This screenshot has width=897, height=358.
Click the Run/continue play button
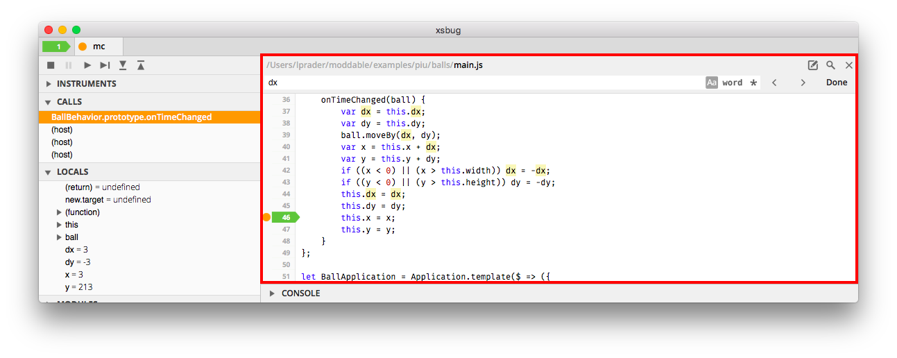coord(87,65)
